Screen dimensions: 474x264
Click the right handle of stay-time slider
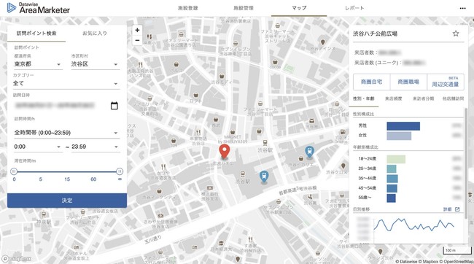click(120, 171)
